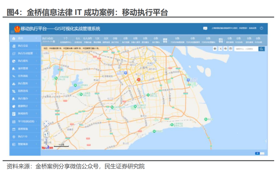The height and width of the screenshot is (173, 277).
Task: Expand the 执行委托 row chevron
Action: (x=36, y=61)
